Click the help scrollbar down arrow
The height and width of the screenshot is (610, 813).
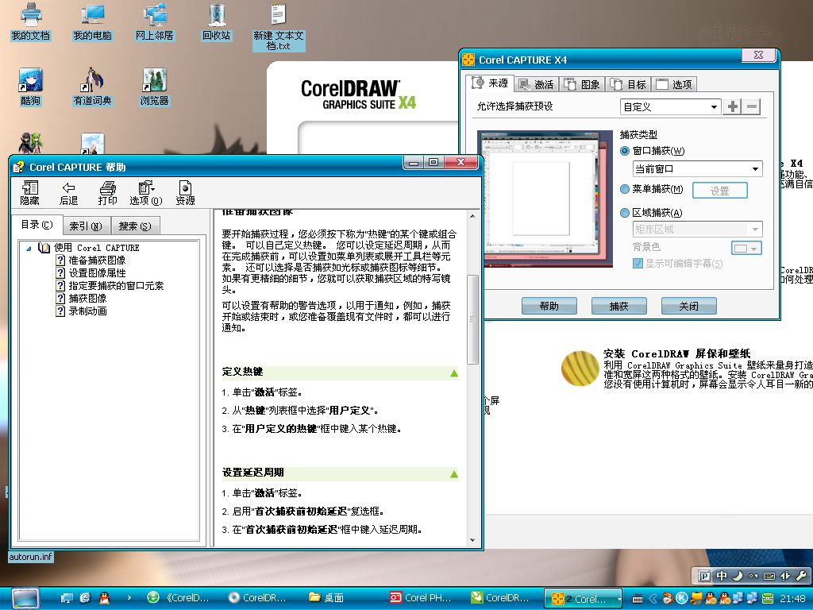pos(472,540)
